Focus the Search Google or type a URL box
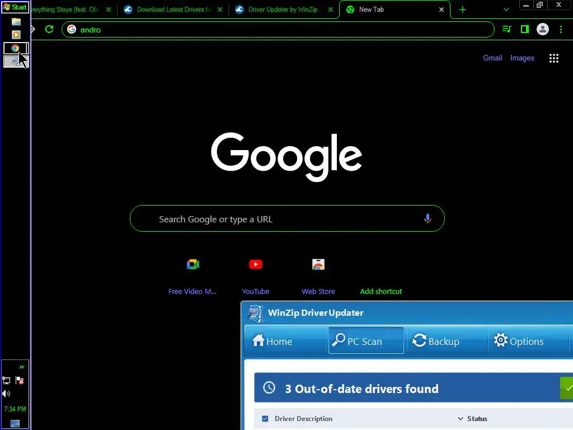The width and height of the screenshot is (573, 430). (x=287, y=219)
